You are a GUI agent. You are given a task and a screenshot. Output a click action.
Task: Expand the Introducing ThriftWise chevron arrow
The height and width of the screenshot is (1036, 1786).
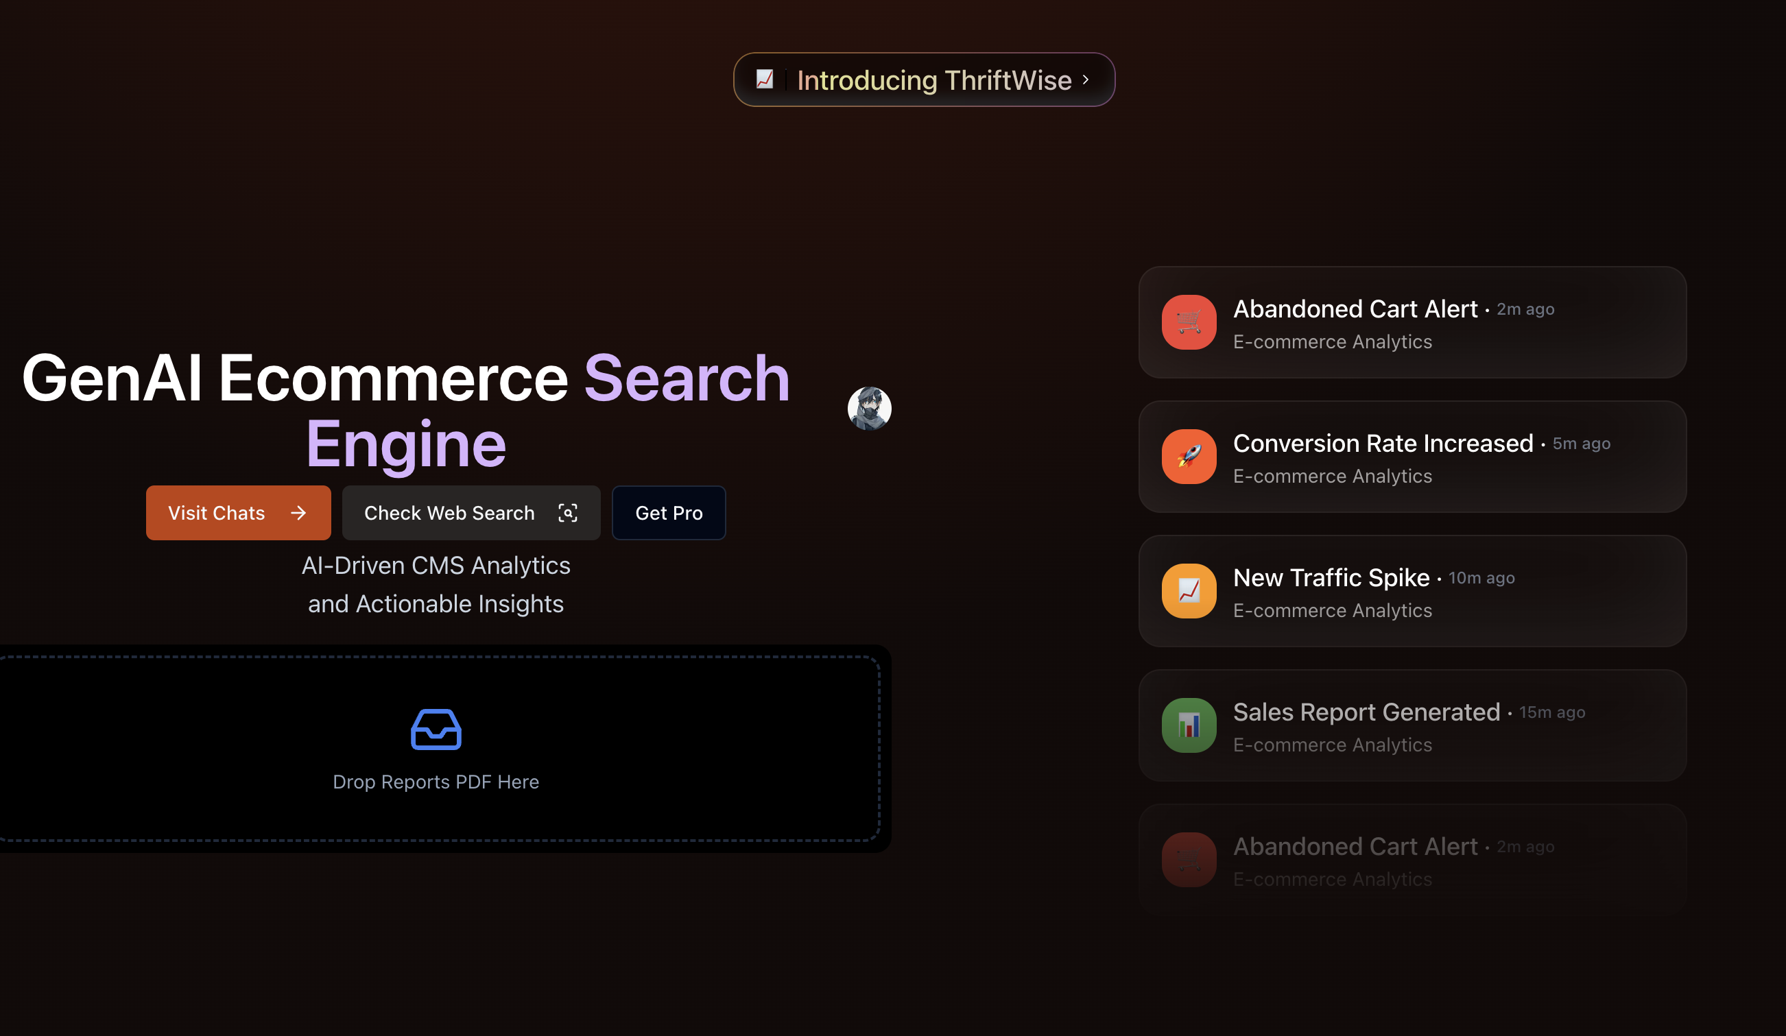tap(1086, 80)
